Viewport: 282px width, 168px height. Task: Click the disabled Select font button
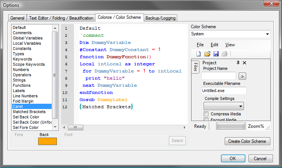[x=177, y=141]
